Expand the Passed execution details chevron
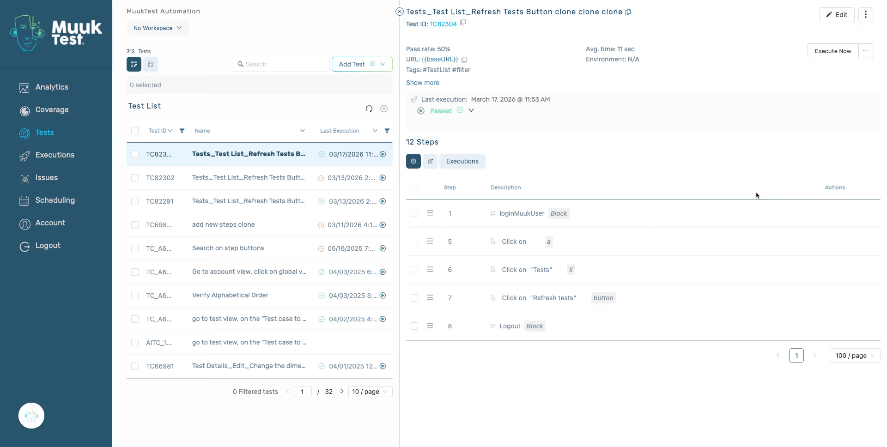This screenshot has width=887, height=447. [x=471, y=110]
